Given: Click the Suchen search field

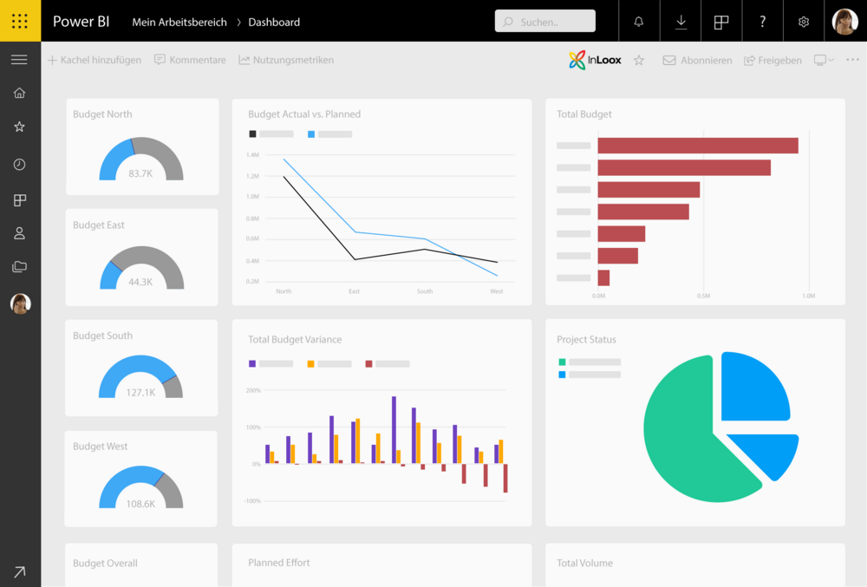Looking at the screenshot, I should 545,22.
